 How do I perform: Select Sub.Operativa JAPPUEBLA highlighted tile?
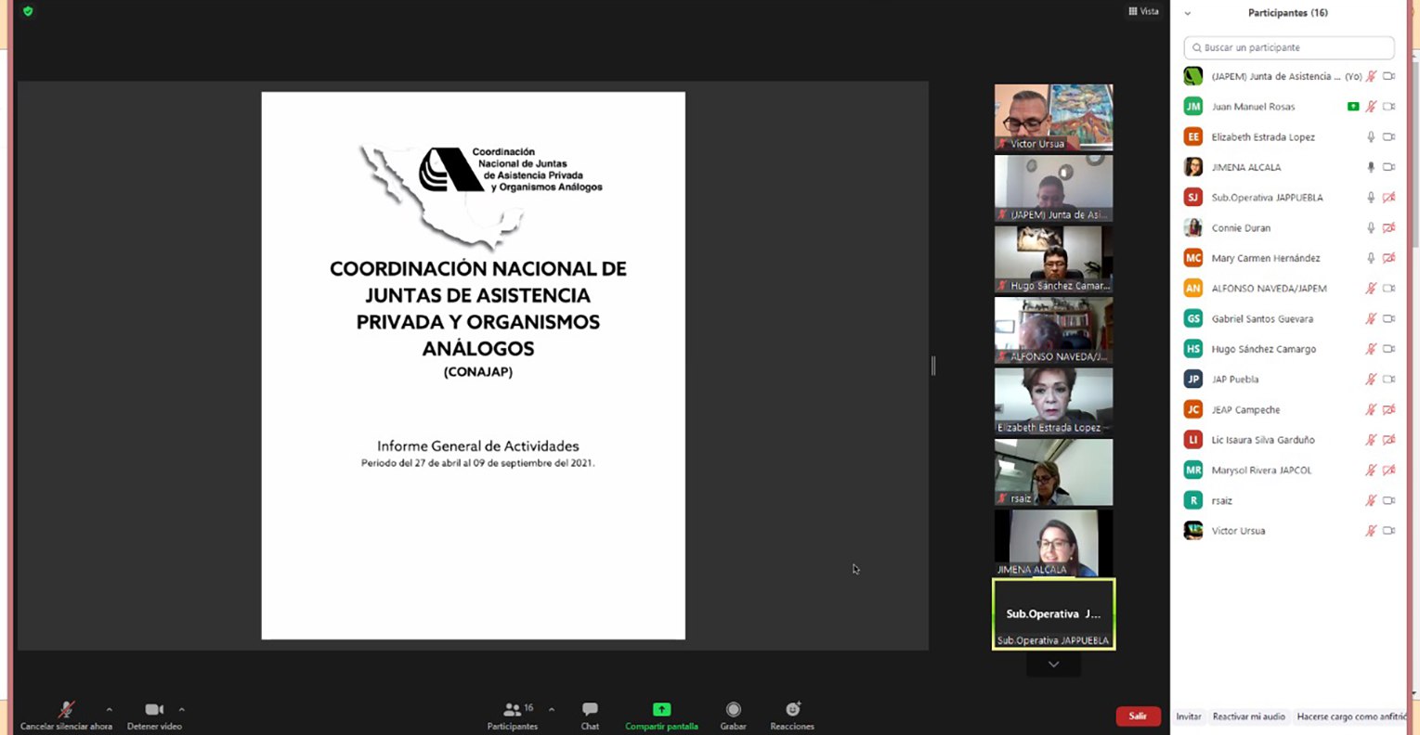1053,613
